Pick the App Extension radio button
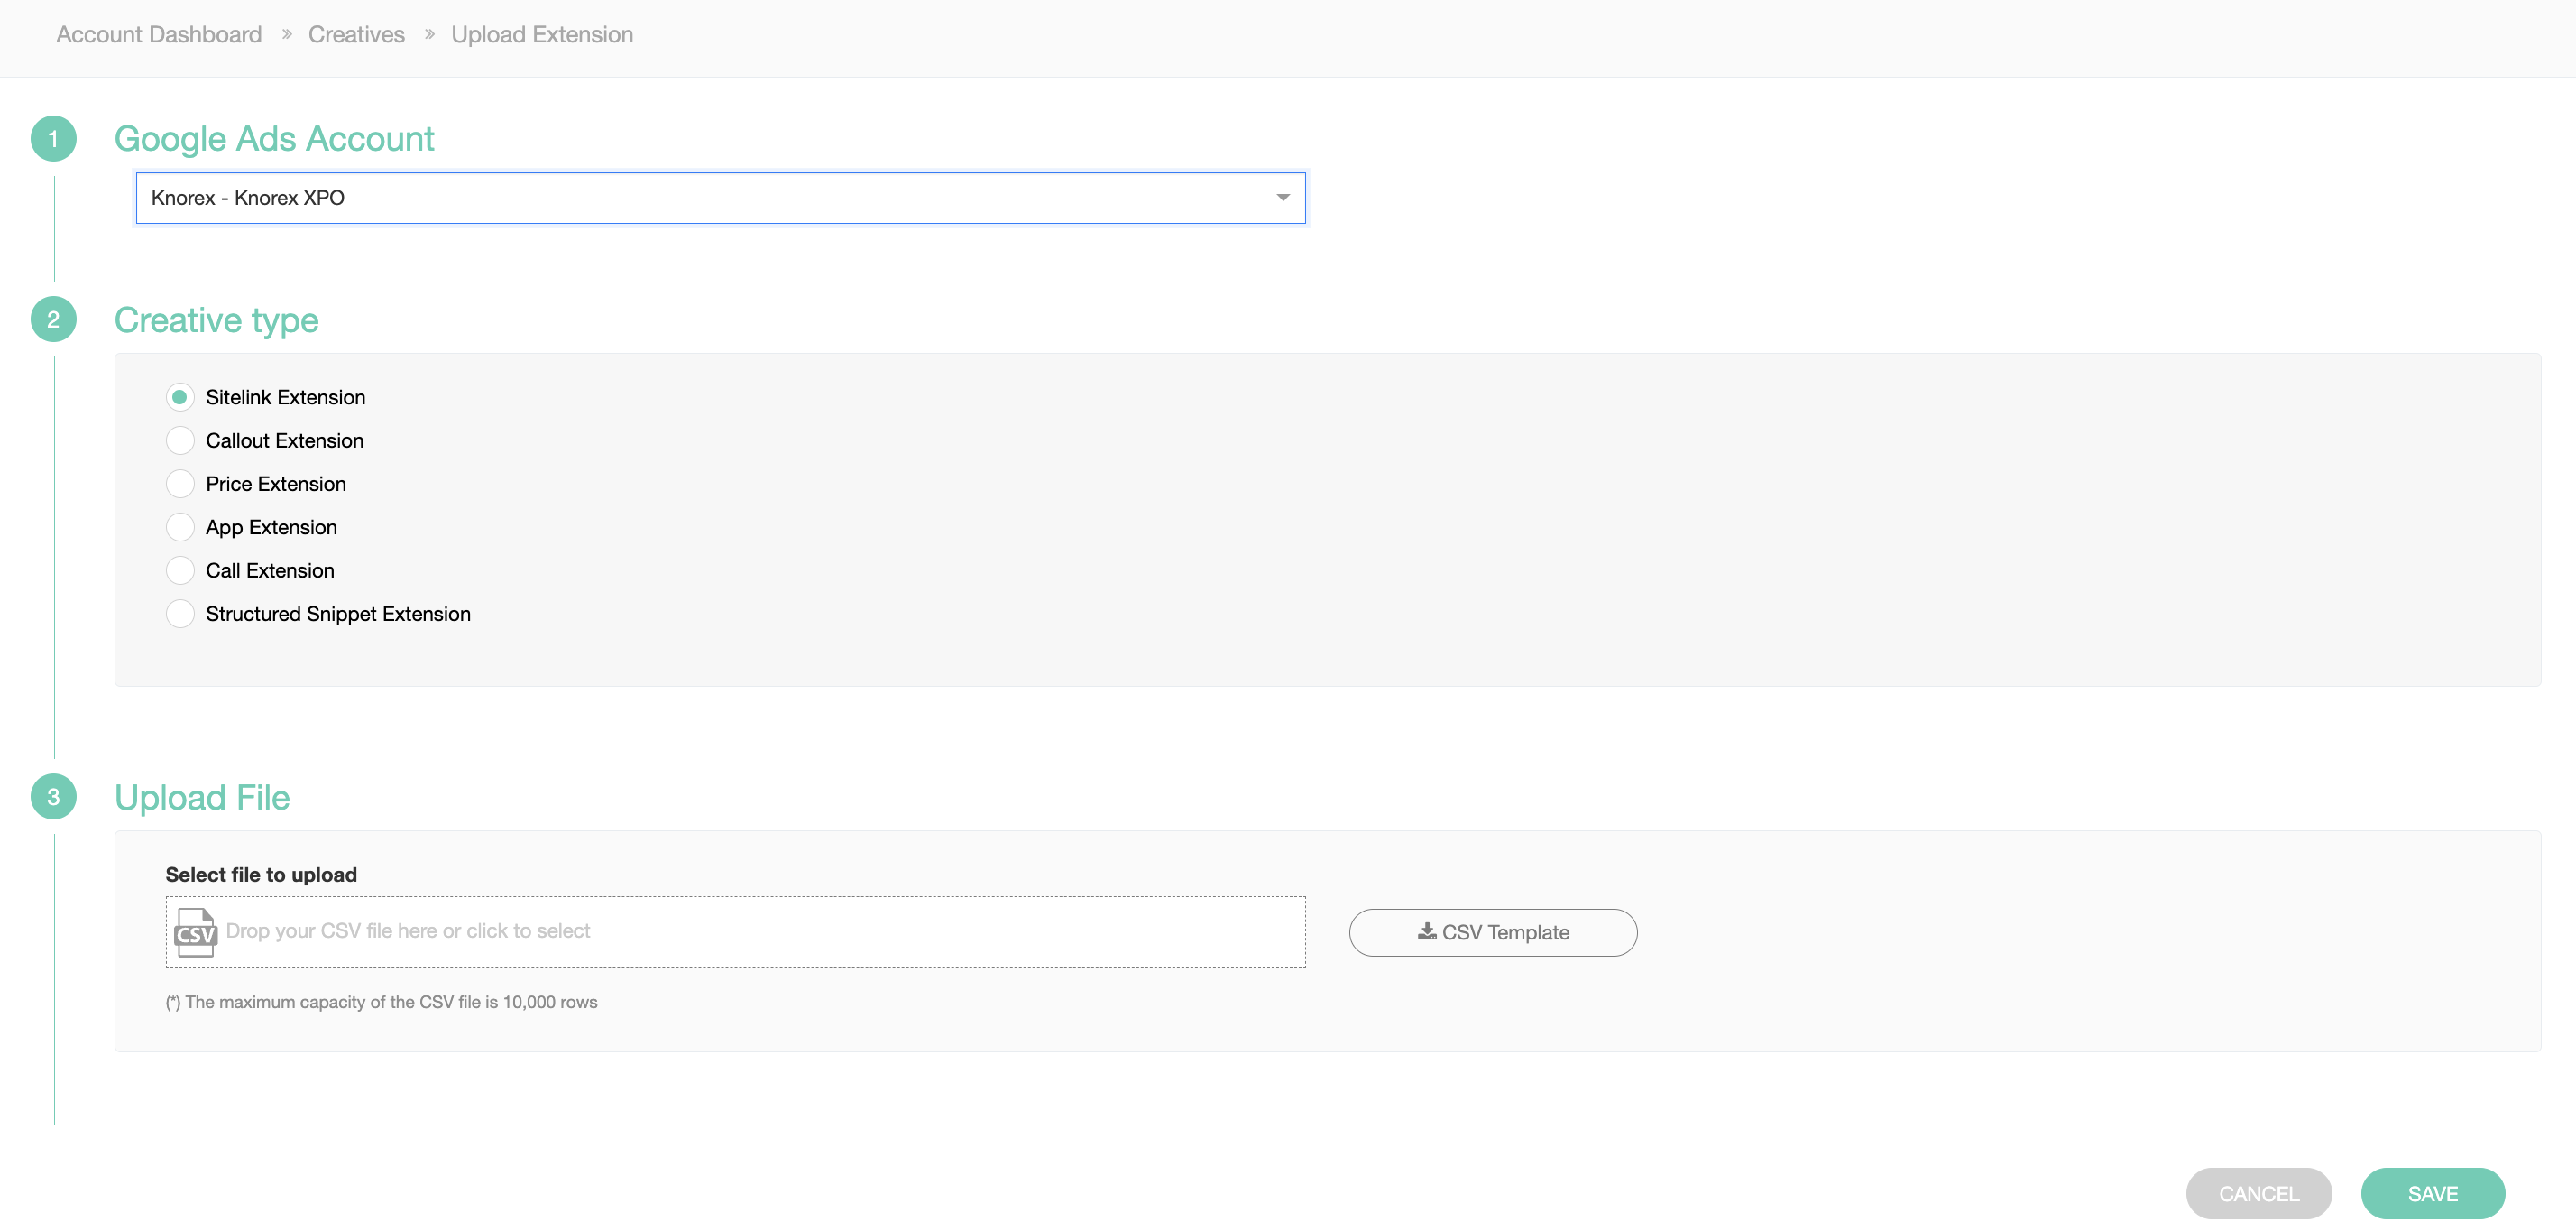Screen dimensions: 2576x1231 [x=180, y=527]
